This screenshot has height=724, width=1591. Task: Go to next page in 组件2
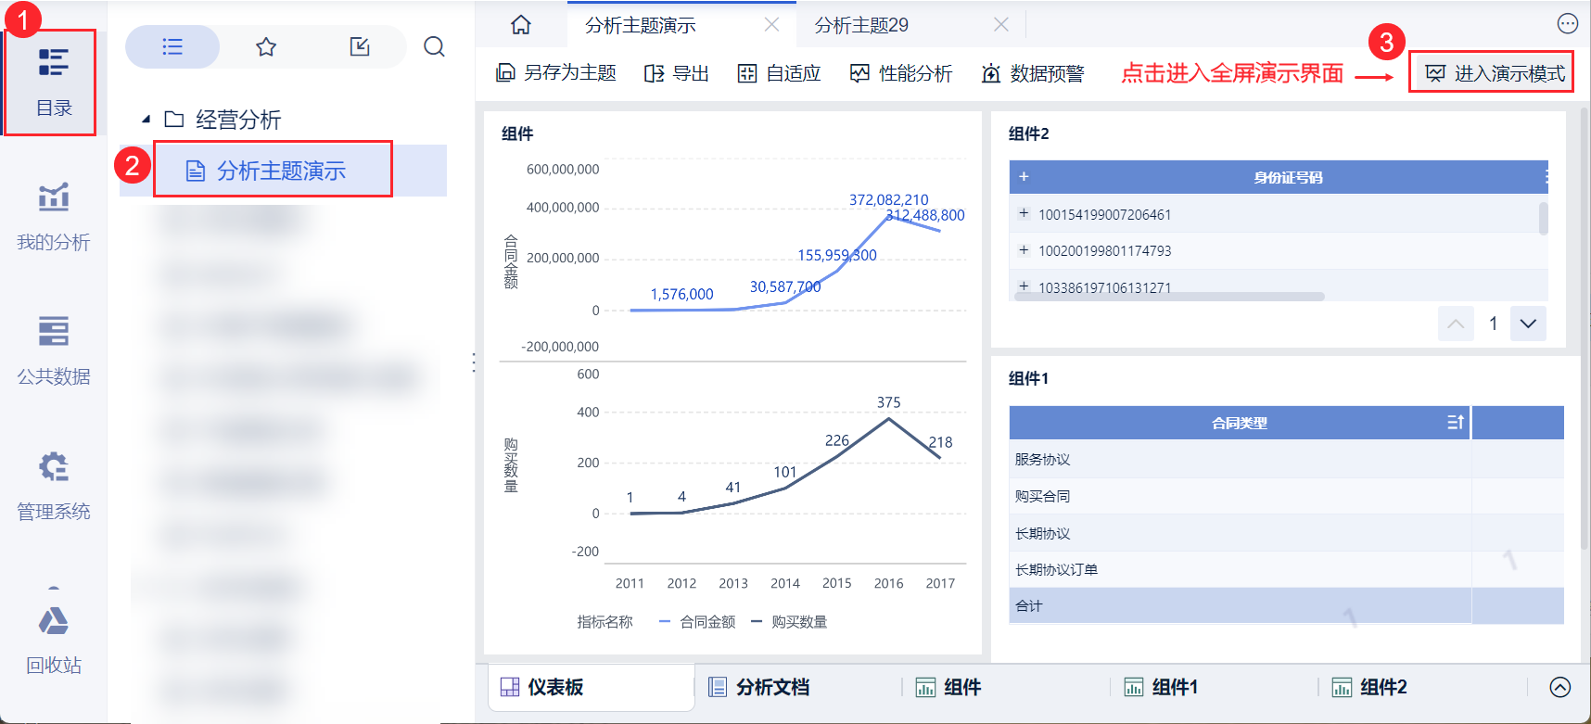(1528, 324)
